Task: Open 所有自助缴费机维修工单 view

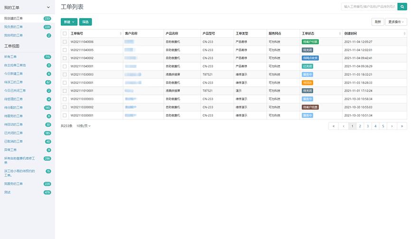Action: tap(19, 160)
